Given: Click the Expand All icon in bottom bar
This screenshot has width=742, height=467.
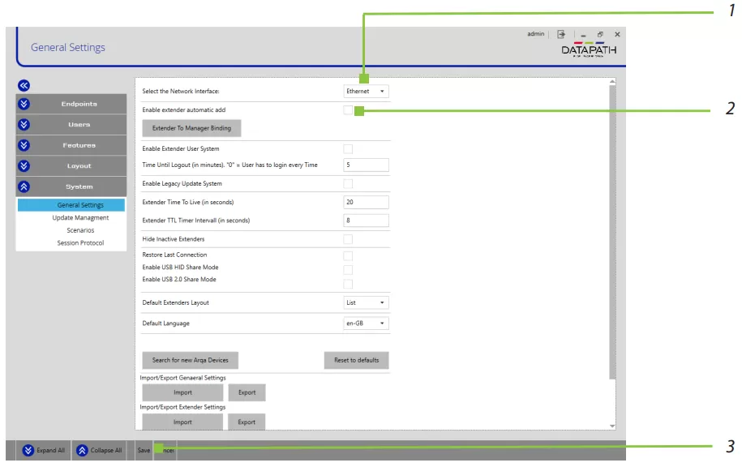Looking at the screenshot, I should [x=28, y=450].
